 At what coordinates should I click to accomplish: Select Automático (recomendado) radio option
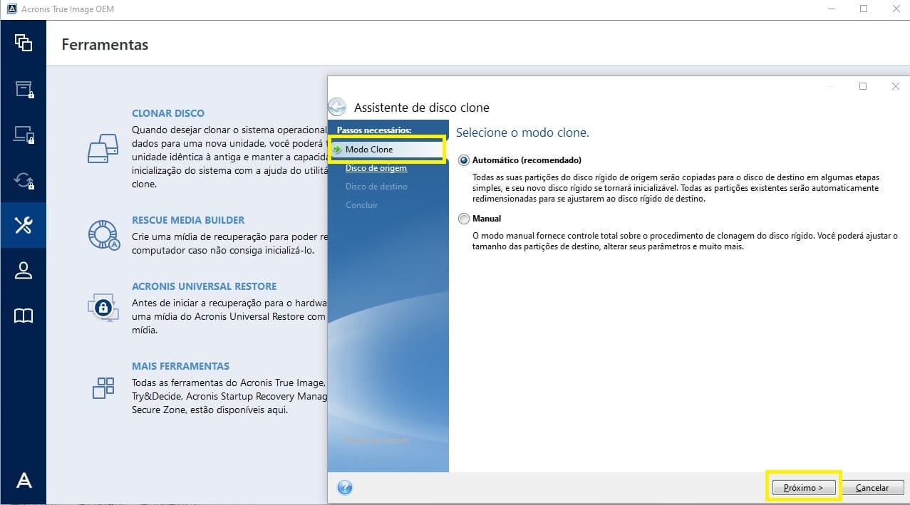pos(465,160)
